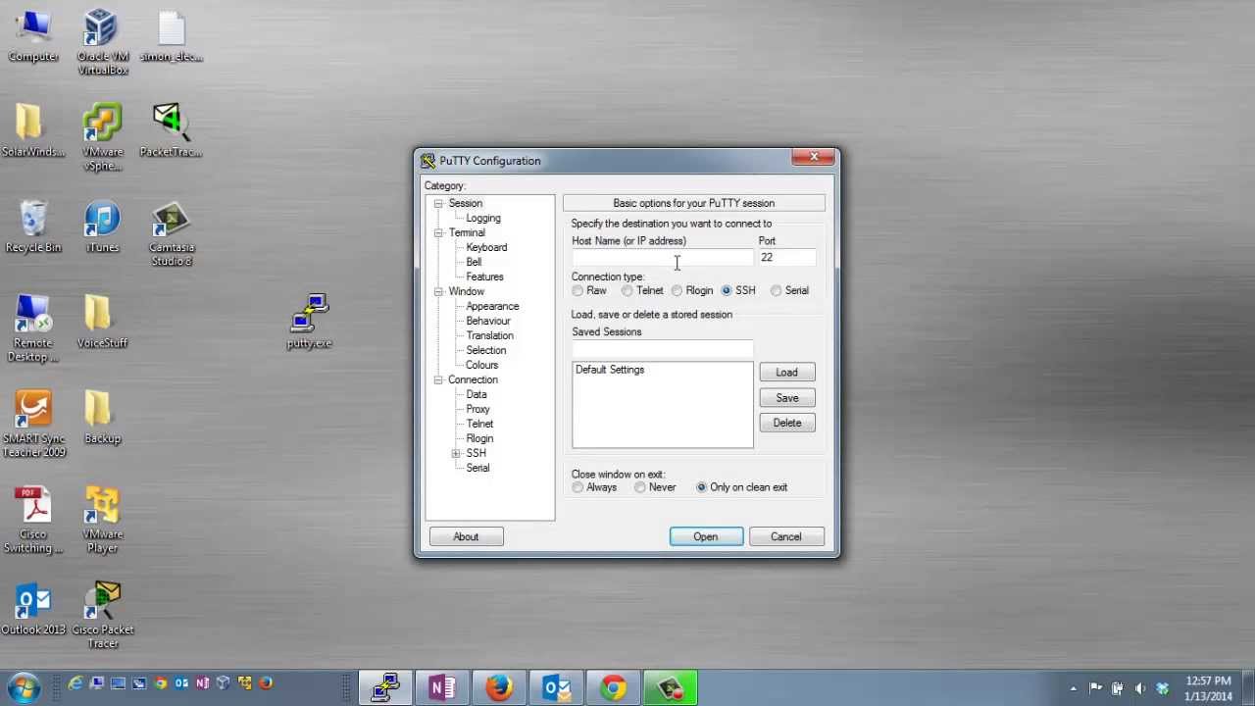Click Open to start the session
1255x706 pixels.
(x=706, y=536)
